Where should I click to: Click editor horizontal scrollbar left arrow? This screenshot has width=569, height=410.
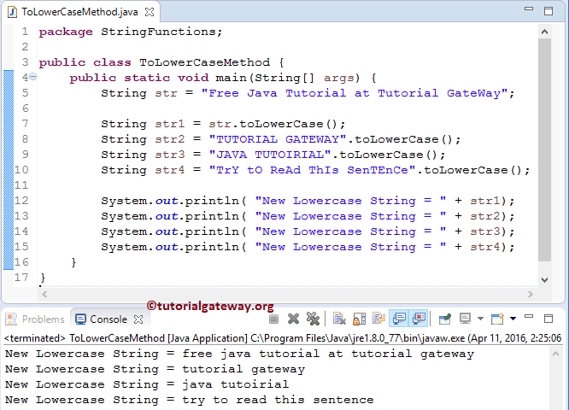point(44,294)
